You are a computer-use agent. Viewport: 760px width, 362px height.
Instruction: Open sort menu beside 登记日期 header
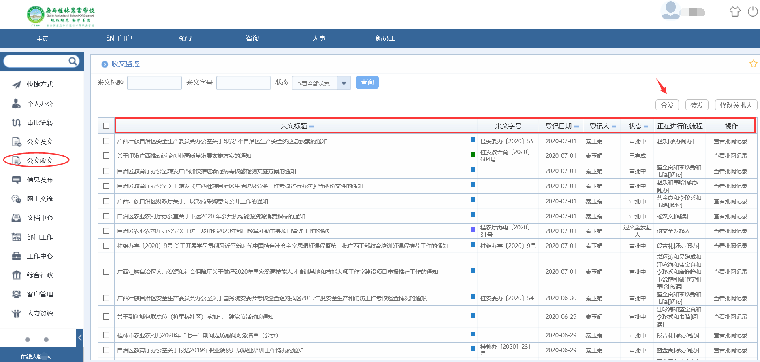tap(576, 127)
